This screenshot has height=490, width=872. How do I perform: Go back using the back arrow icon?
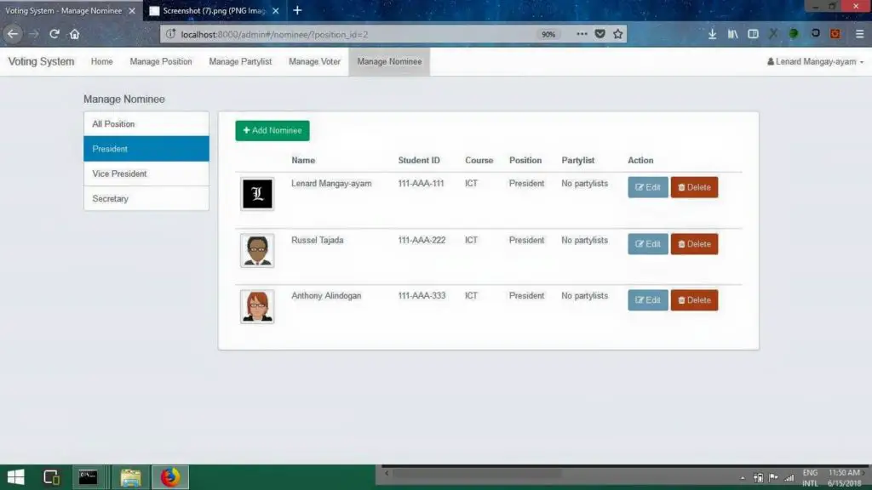tap(12, 34)
